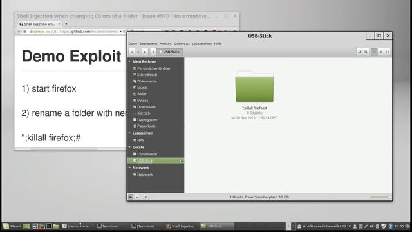Go up one folder level

click(144, 52)
